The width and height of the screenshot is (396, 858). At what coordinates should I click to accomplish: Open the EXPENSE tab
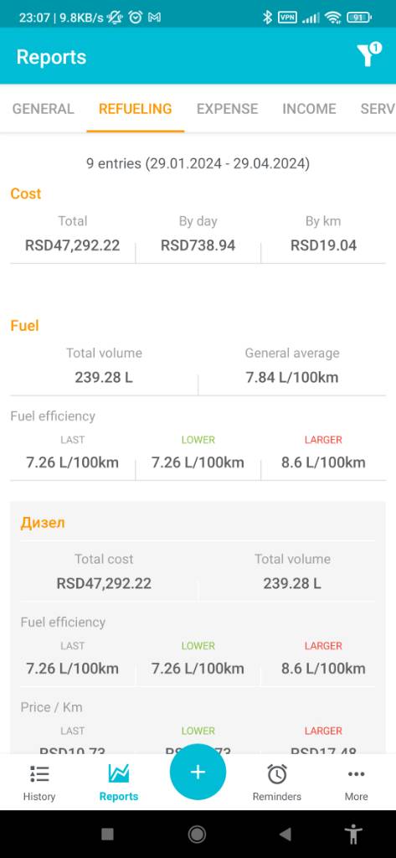[227, 109]
